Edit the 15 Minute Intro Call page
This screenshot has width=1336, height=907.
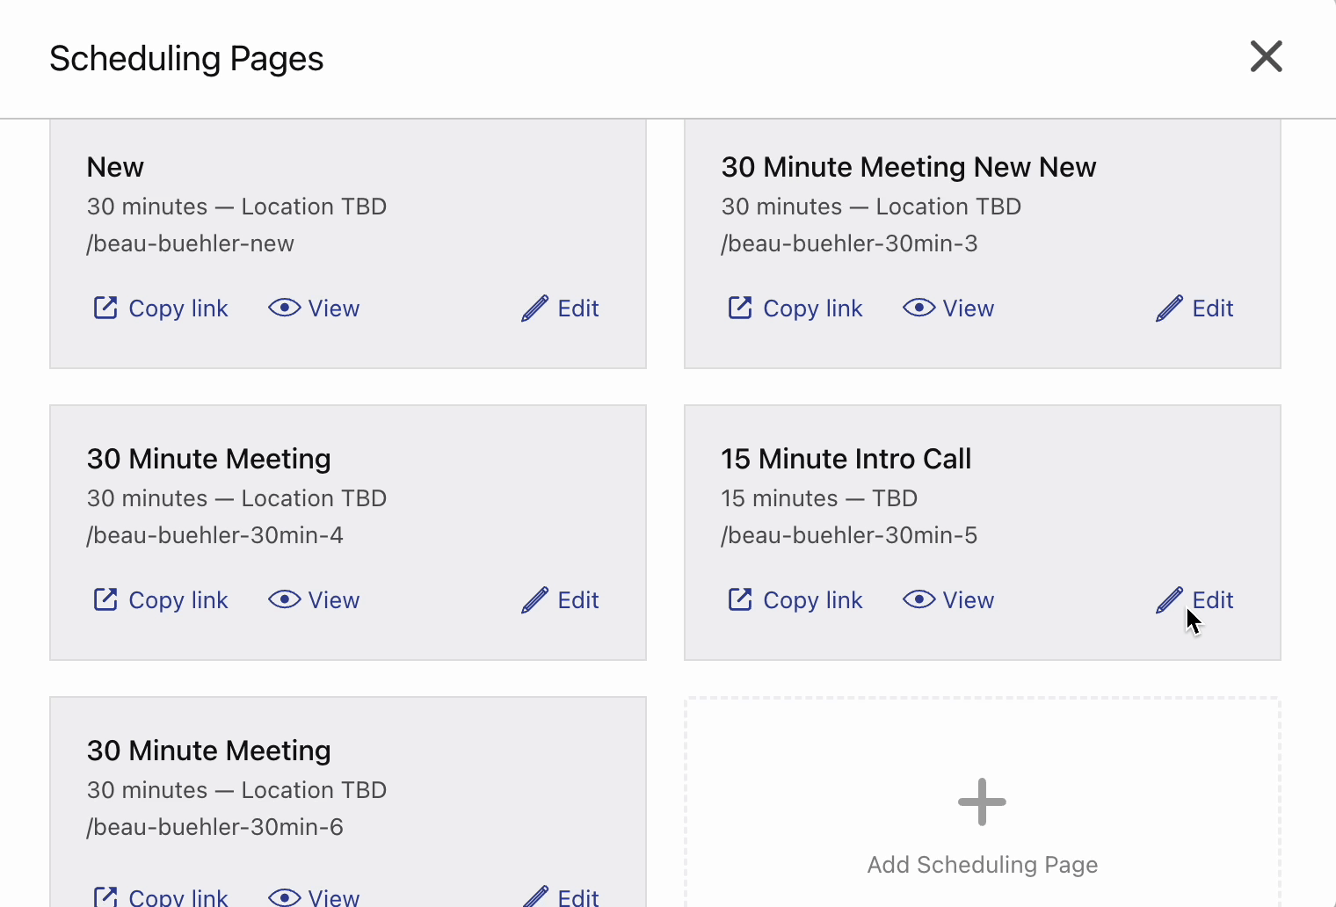click(x=1213, y=600)
